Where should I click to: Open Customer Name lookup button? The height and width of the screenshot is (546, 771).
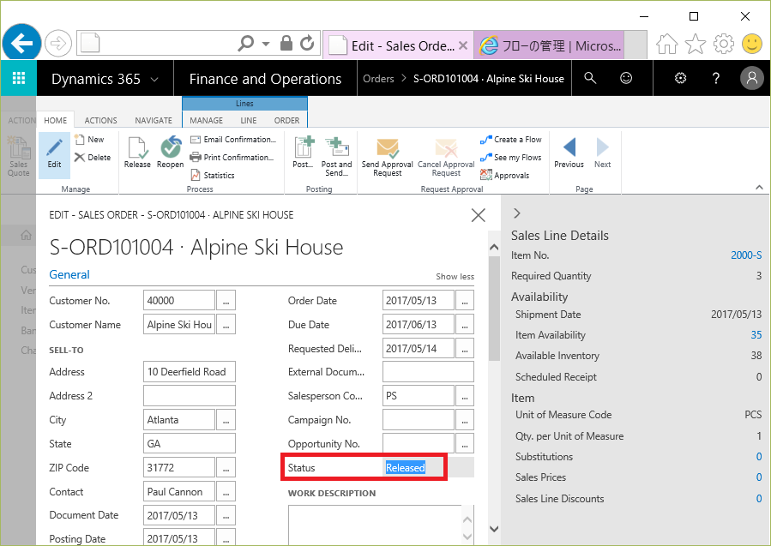[x=226, y=324]
